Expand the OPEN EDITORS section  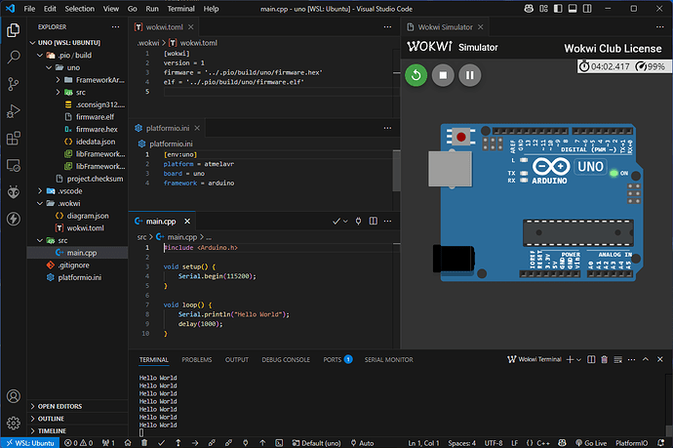click(78, 406)
